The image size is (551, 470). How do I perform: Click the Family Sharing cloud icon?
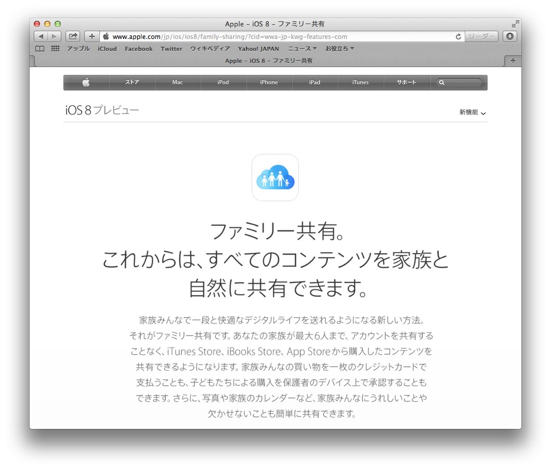pyautogui.click(x=275, y=177)
